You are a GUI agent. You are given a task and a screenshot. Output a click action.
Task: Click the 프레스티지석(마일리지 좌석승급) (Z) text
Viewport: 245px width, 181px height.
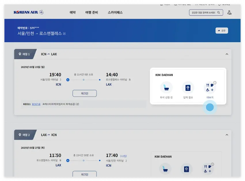(x=61, y=104)
